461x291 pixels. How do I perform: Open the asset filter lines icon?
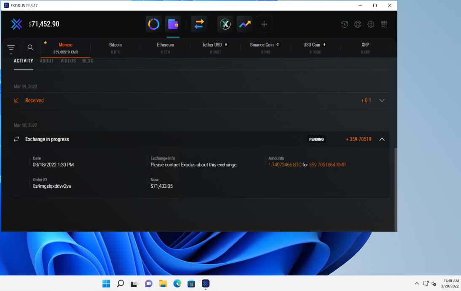pyautogui.click(x=11, y=48)
